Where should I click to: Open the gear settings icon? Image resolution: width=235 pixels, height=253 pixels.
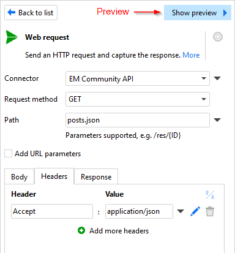(x=218, y=37)
